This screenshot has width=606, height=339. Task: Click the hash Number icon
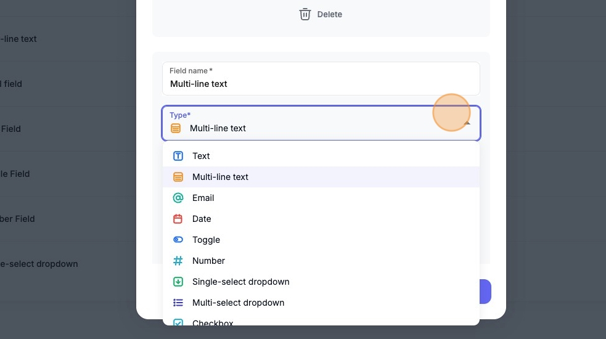178,261
